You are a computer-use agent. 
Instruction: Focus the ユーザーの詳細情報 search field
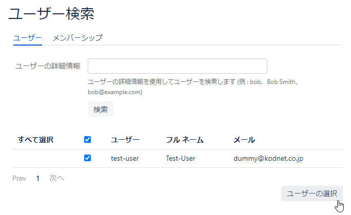177,66
